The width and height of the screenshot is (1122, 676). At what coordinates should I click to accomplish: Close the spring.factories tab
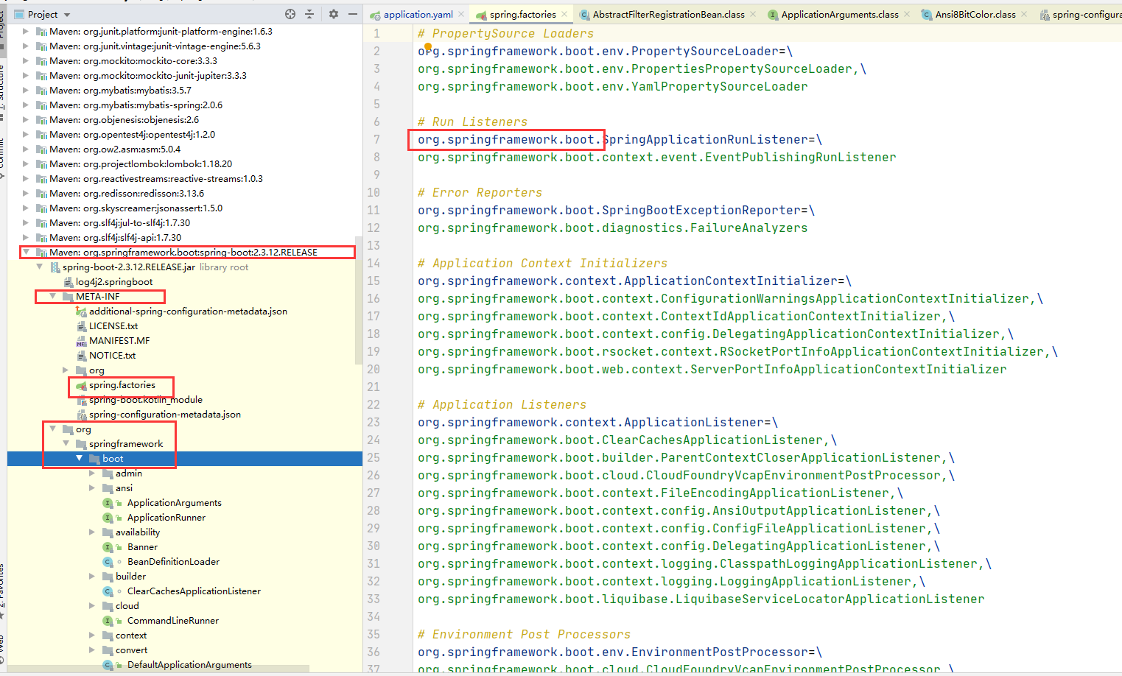[x=564, y=14]
